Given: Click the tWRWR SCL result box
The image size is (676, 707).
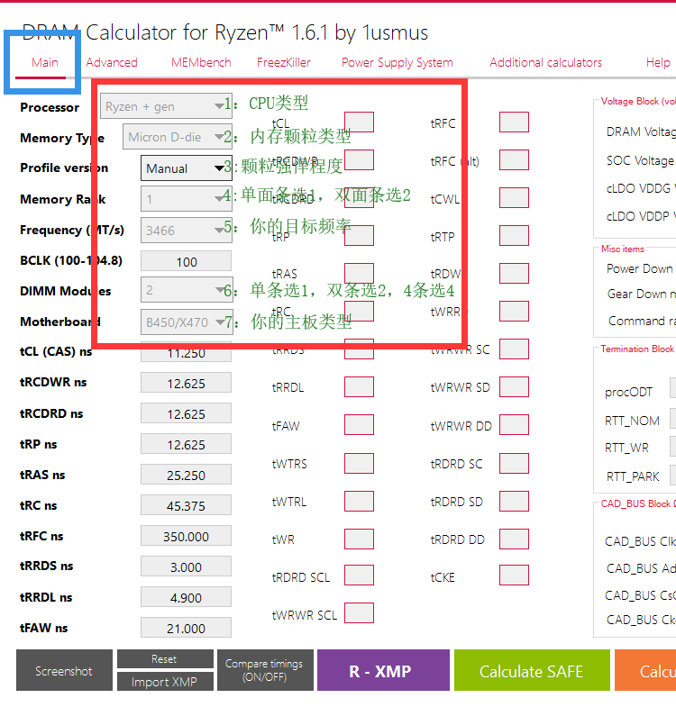Looking at the screenshot, I should [x=359, y=612].
